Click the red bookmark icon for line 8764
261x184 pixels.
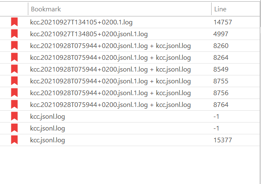(x=14, y=104)
